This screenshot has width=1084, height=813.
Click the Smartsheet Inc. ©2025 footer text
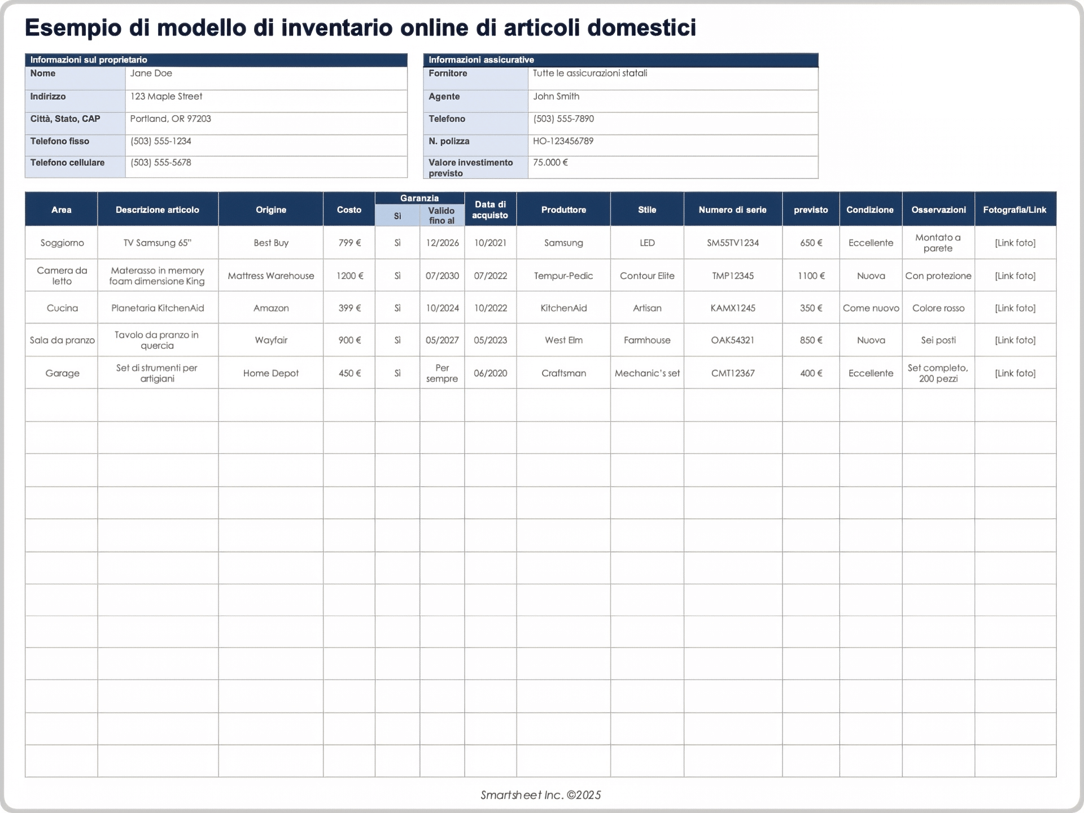click(x=541, y=794)
